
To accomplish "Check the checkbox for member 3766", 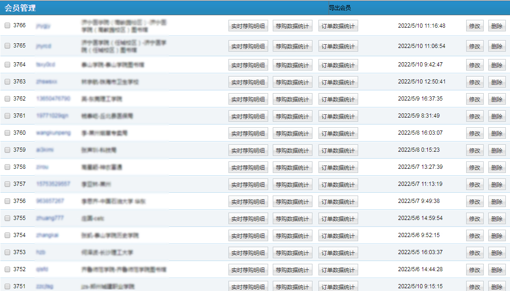I will 7,26.
